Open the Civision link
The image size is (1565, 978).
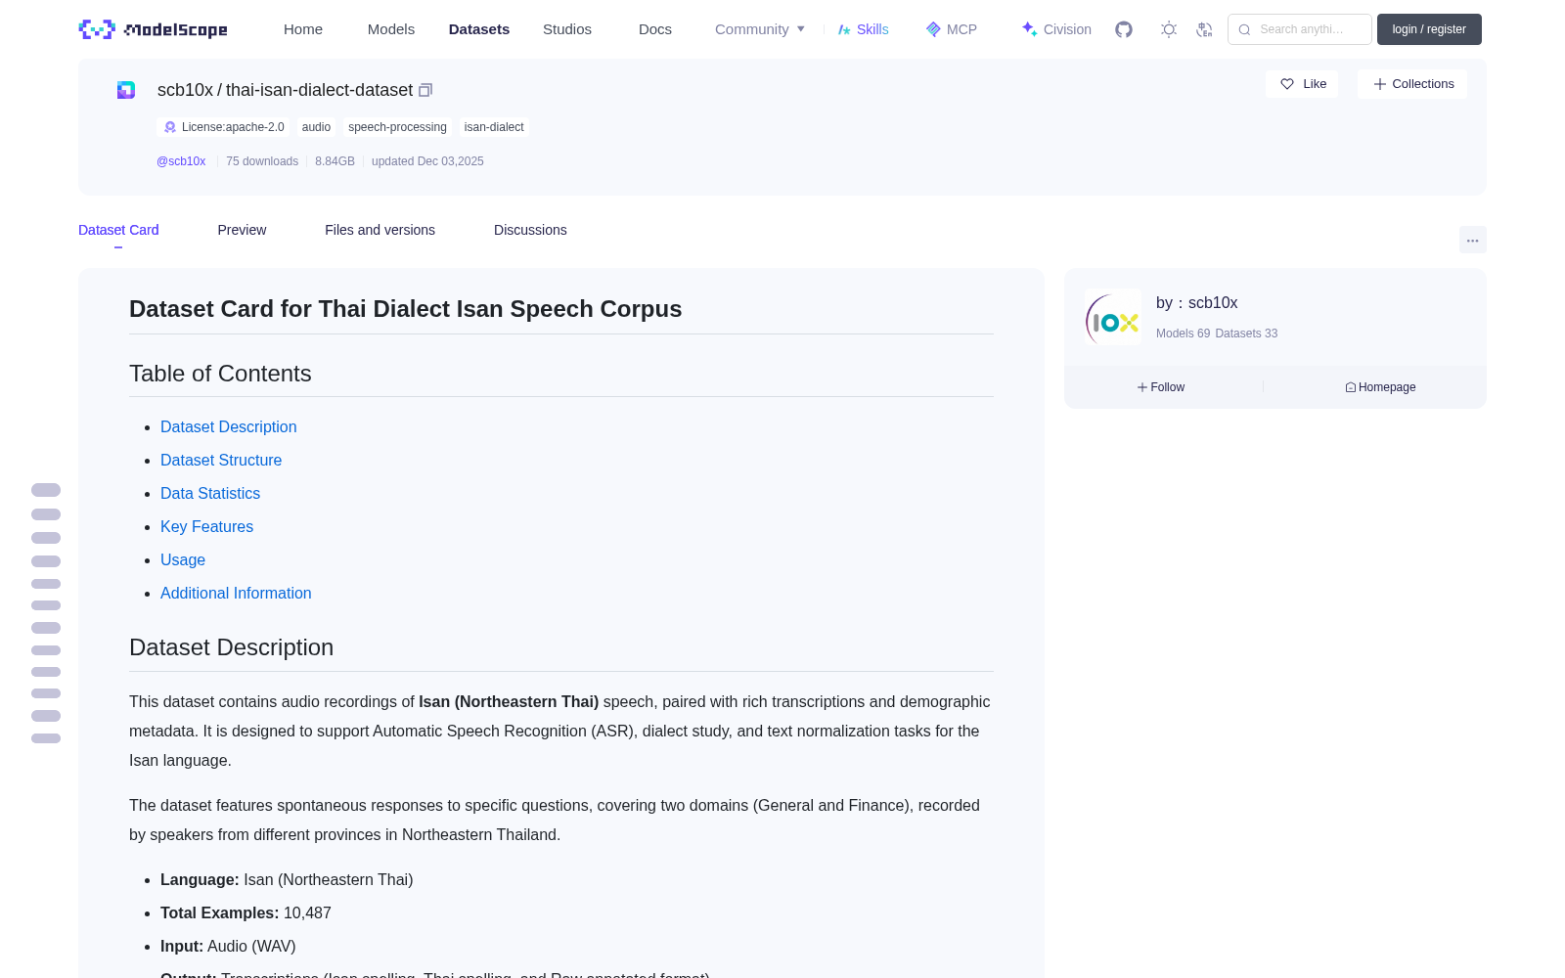point(1056,29)
